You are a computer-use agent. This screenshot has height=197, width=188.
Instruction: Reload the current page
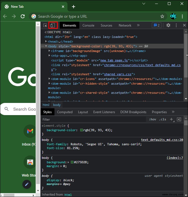coord(23,16)
